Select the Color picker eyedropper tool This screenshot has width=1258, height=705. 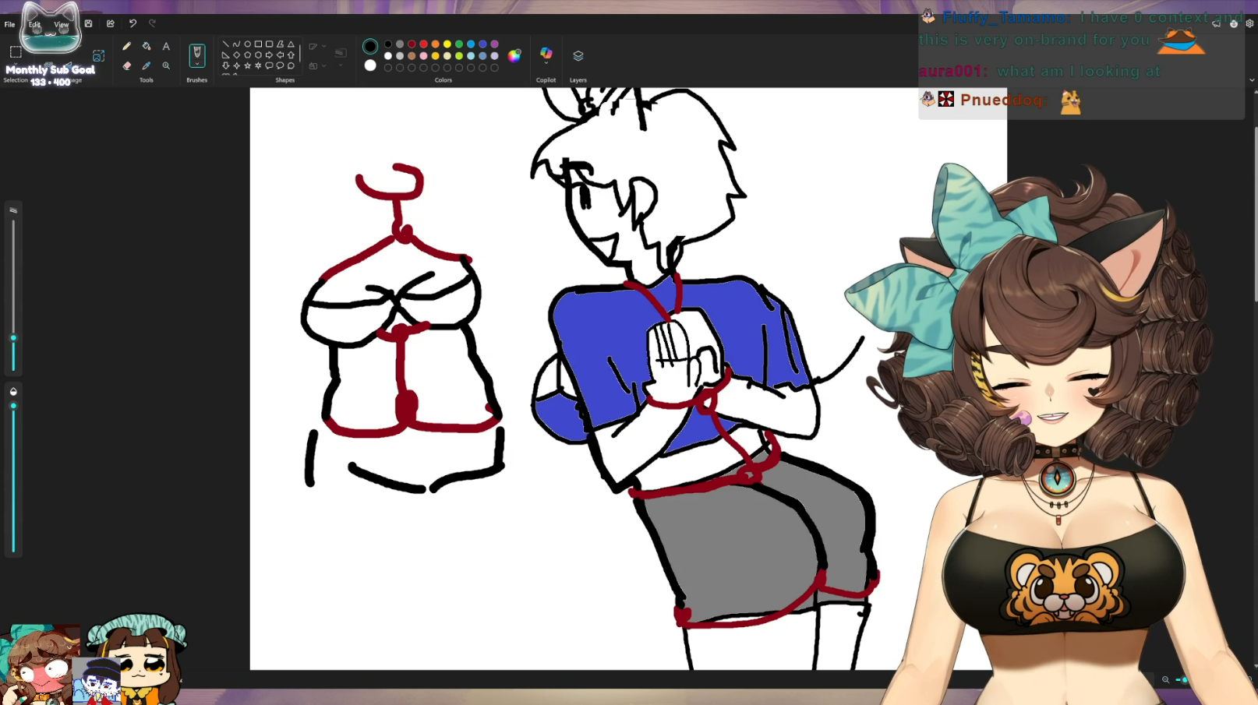[147, 66]
